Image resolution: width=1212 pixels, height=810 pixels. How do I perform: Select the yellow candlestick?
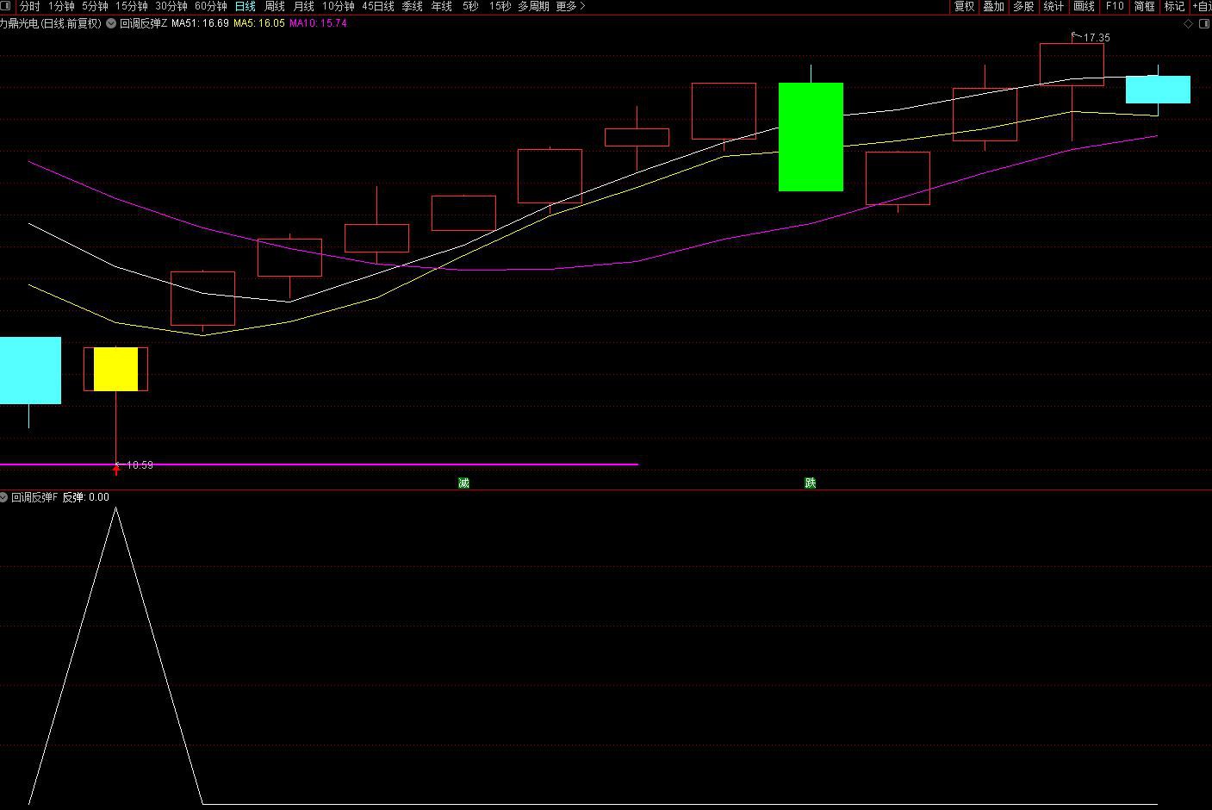pyautogui.click(x=115, y=369)
